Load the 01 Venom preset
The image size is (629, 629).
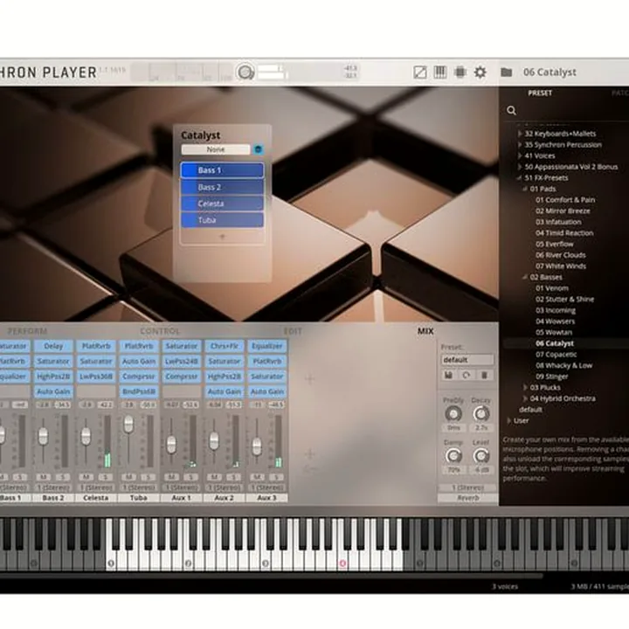pyautogui.click(x=552, y=288)
